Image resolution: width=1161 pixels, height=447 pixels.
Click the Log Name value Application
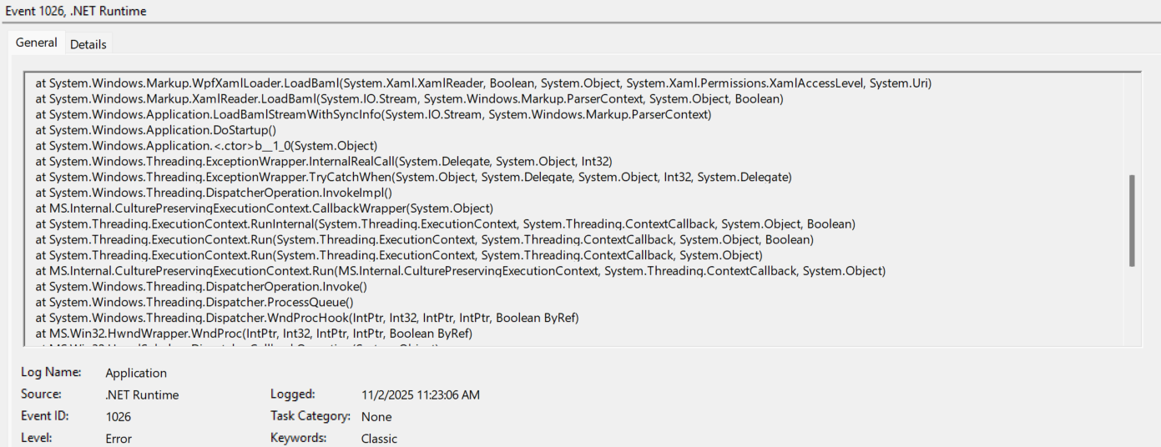coord(136,373)
